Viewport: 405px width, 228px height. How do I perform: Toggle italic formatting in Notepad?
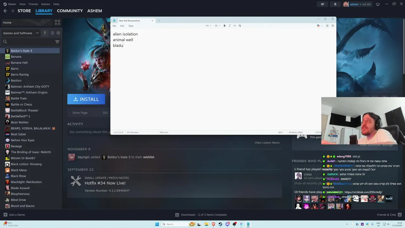click(x=230, y=26)
